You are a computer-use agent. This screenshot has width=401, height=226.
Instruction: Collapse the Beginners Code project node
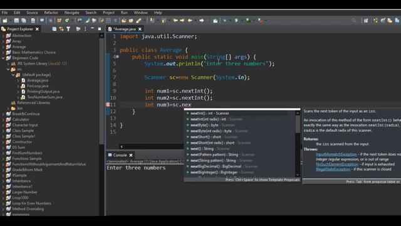(x=3, y=58)
